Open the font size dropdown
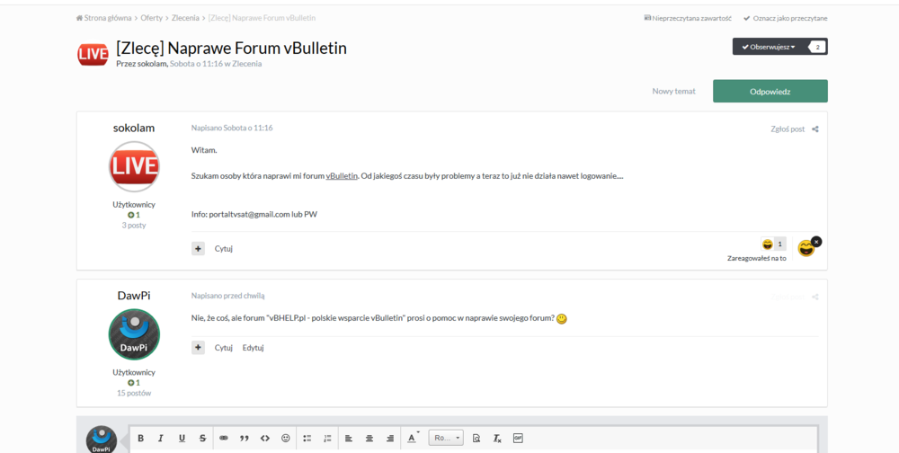This screenshot has width=899, height=453. 446,439
